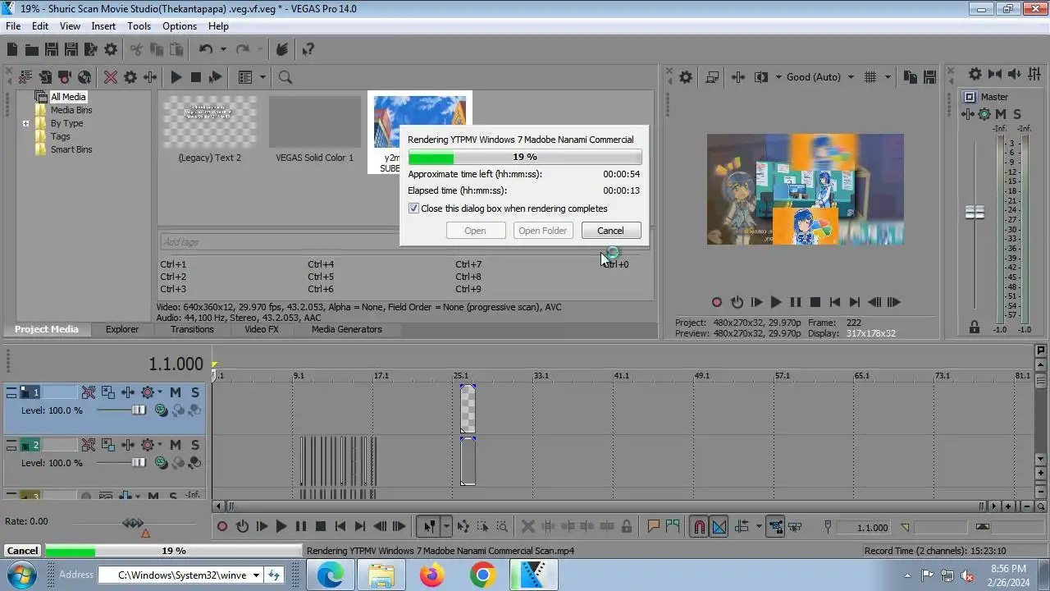Solo the Master bus with S button
Screen dimensions: 1050x591
click(1017, 114)
